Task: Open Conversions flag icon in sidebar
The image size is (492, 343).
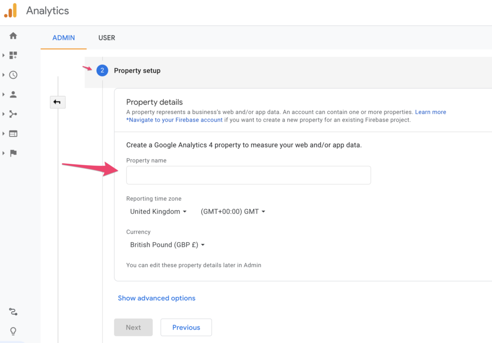Action: point(13,153)
